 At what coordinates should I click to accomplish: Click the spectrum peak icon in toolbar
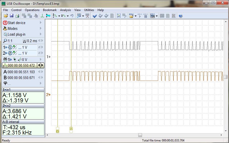[42, 16]
